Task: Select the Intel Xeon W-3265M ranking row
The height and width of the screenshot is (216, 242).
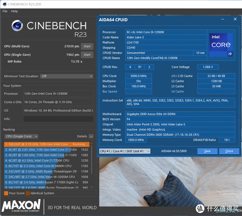Action: click(46, 177)
